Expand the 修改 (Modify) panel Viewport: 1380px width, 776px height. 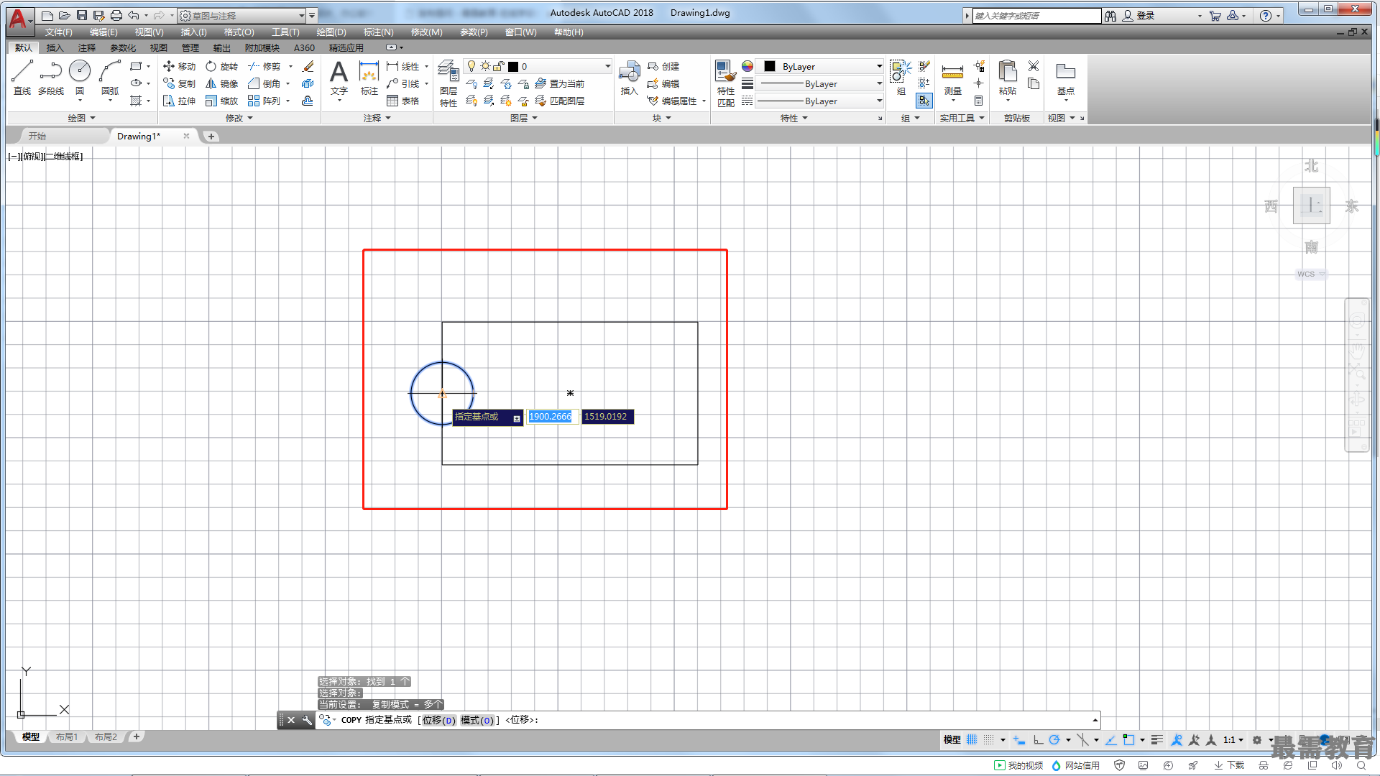239,118
